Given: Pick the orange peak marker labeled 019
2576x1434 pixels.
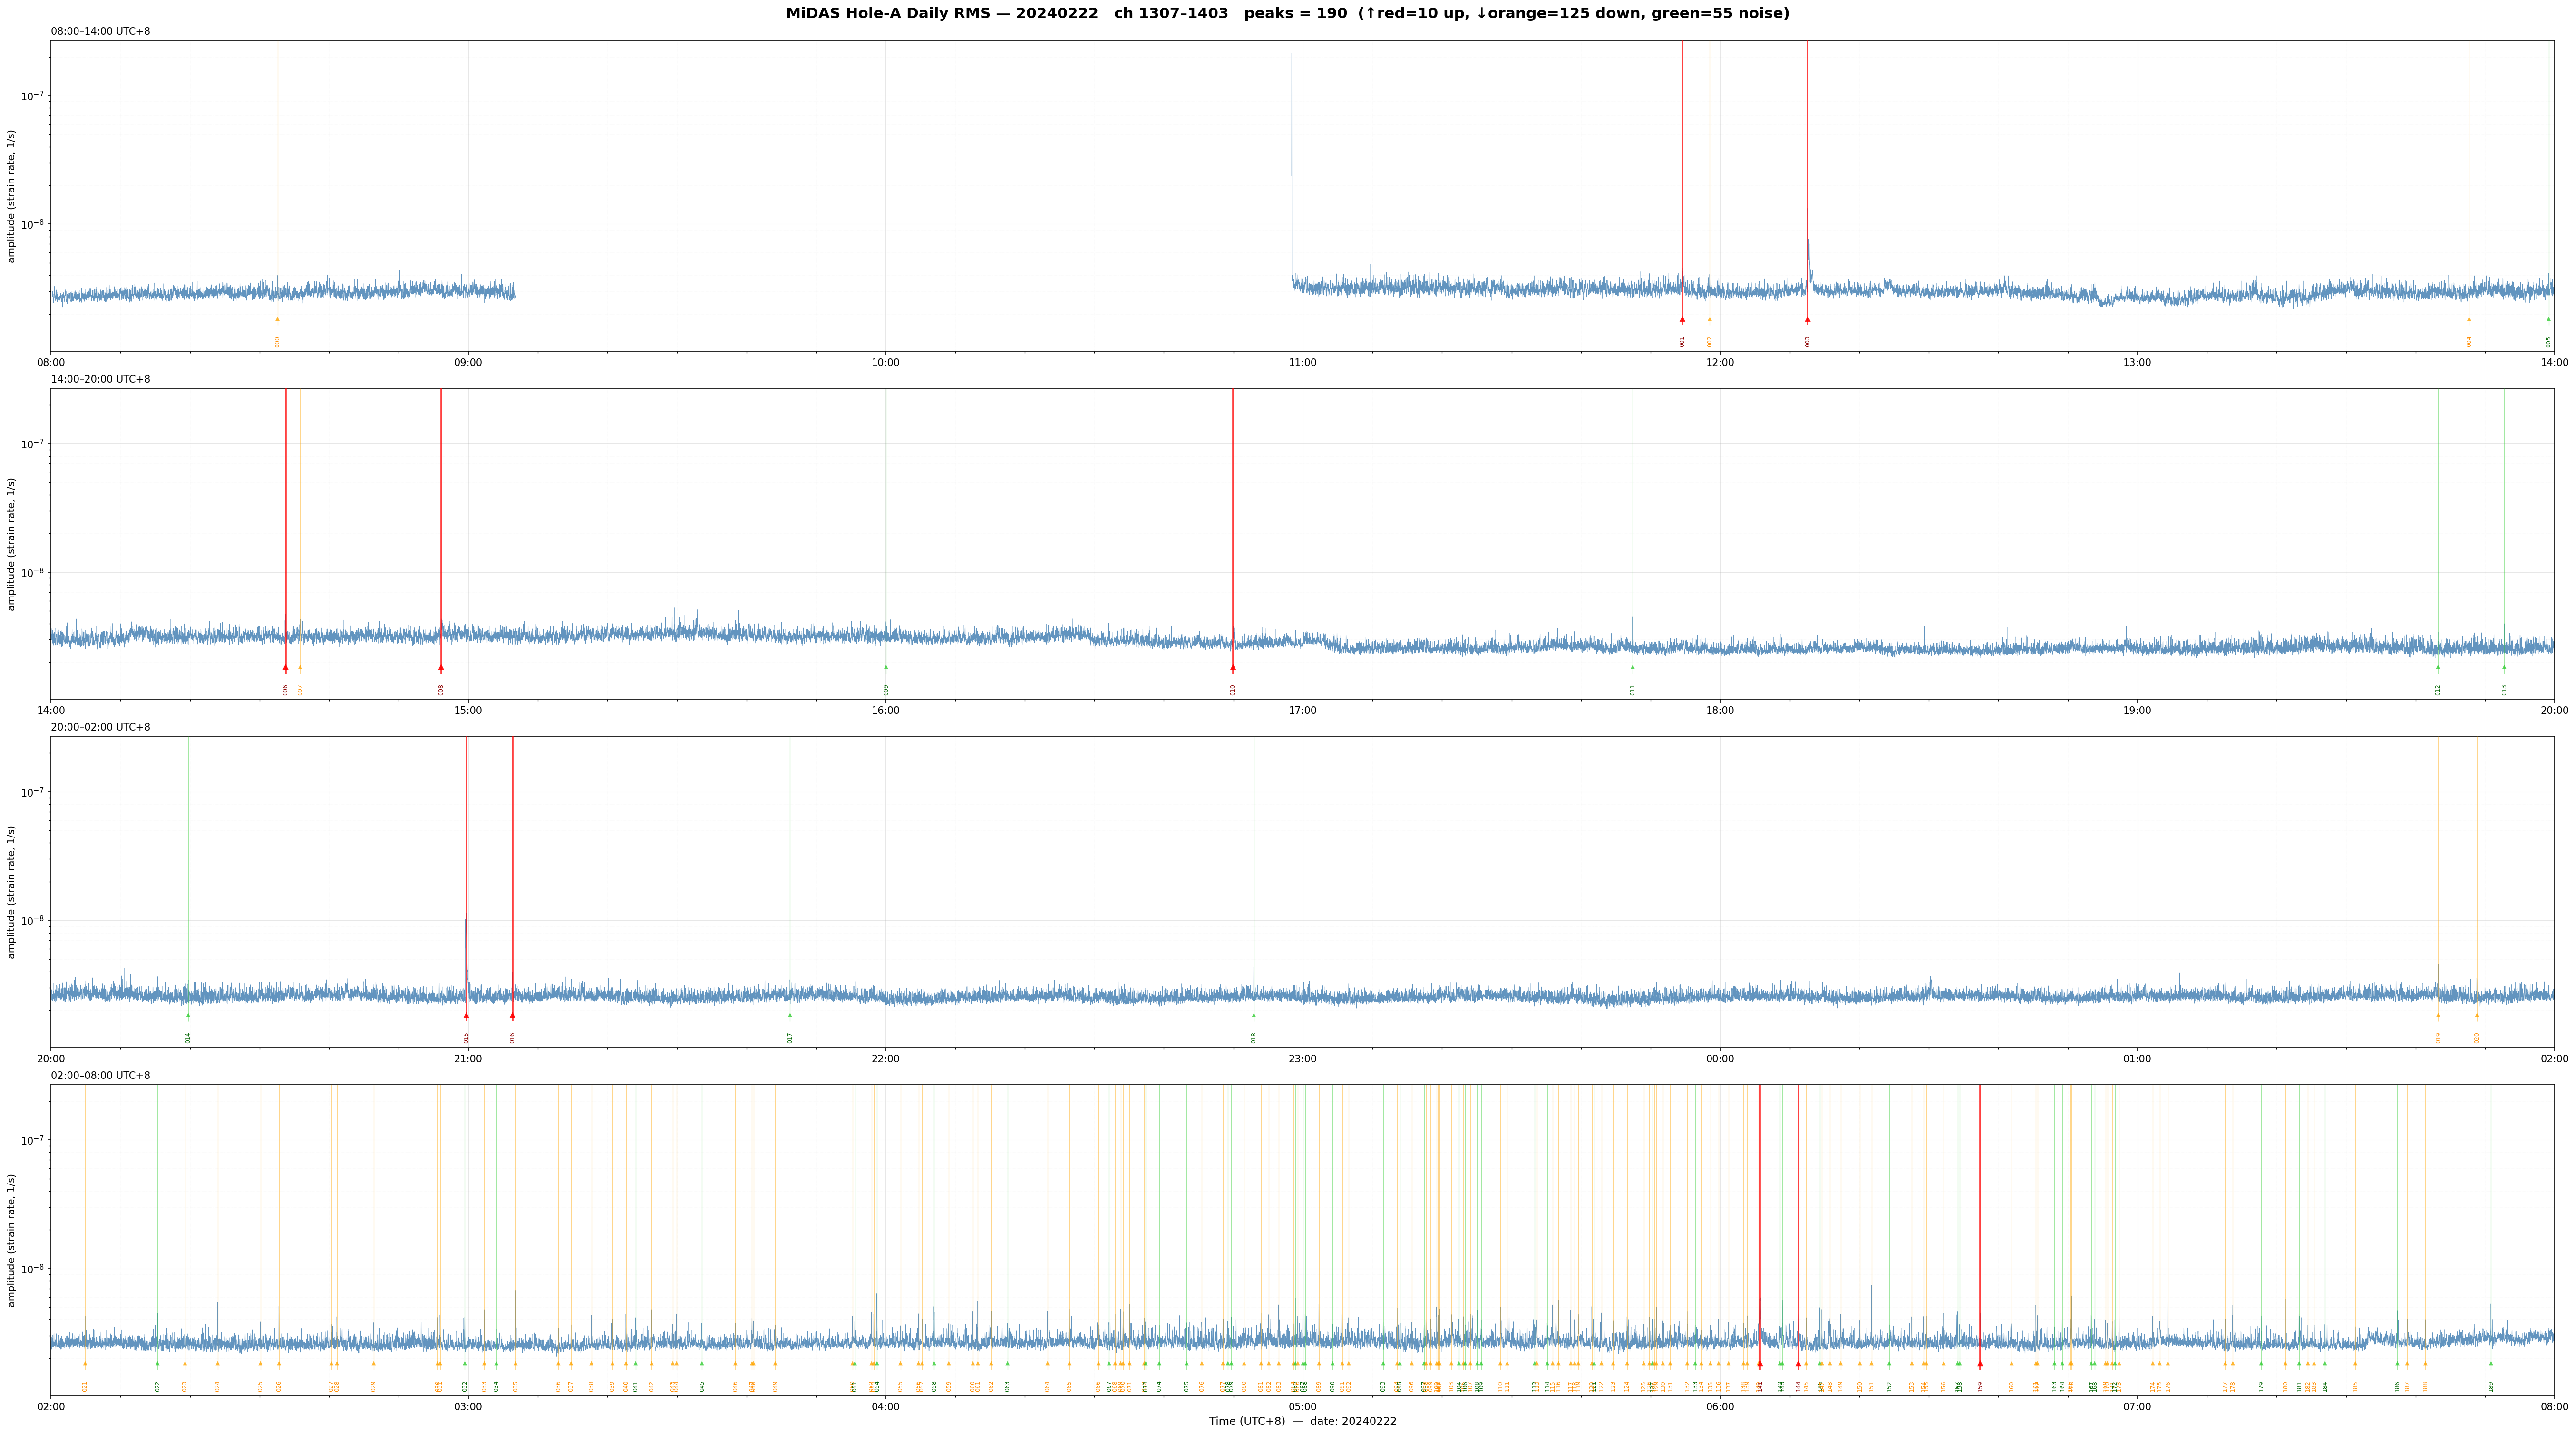Looking at the screenshot, I should pyautogui.click(x=2438, y=1015).
